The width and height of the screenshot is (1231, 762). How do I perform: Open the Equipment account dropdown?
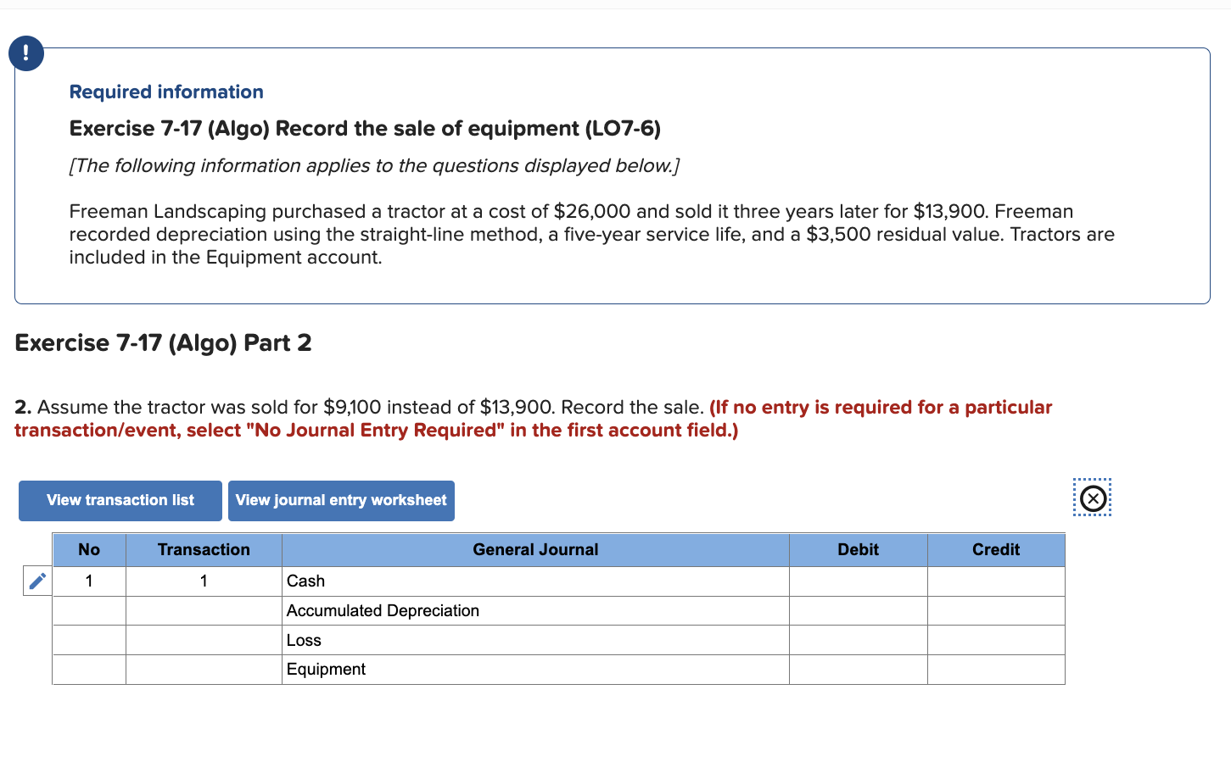pos(534,669)
